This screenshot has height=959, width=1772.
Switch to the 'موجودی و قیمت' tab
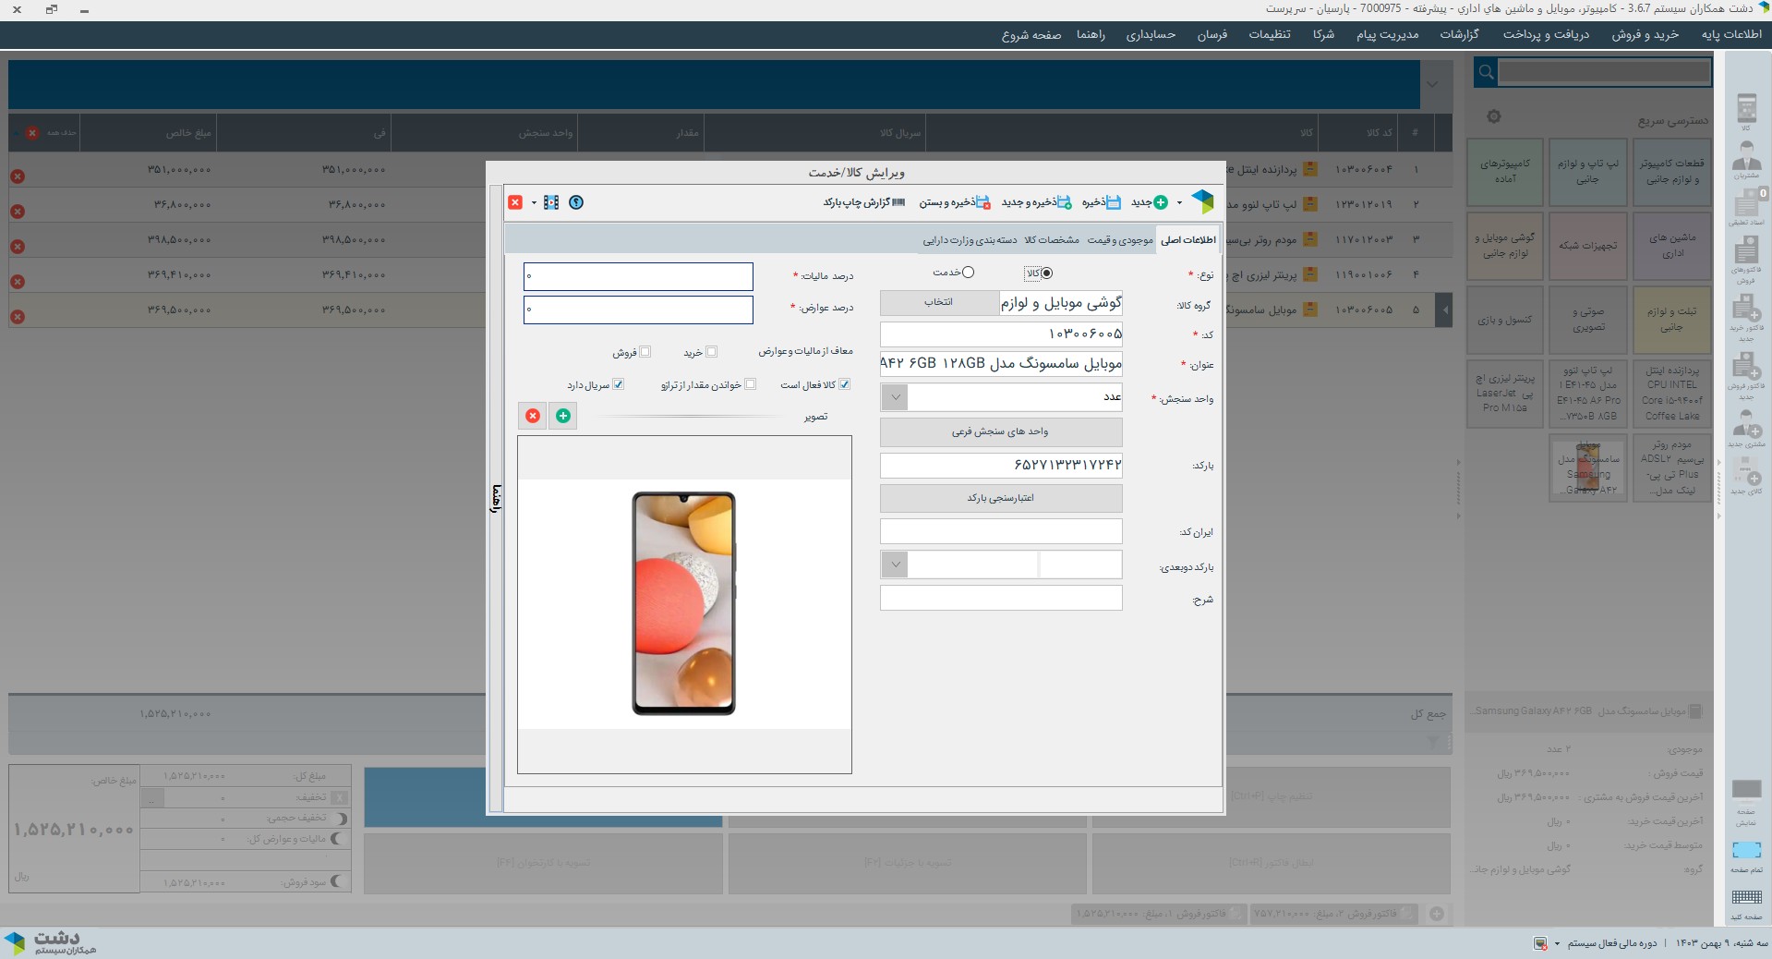coord(1119,240)
